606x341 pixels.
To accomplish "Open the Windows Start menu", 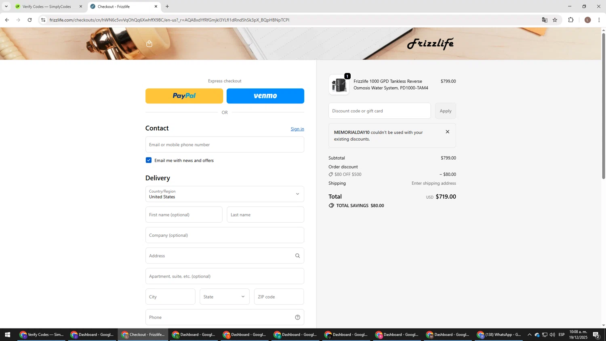I will [x=7, y=335].
